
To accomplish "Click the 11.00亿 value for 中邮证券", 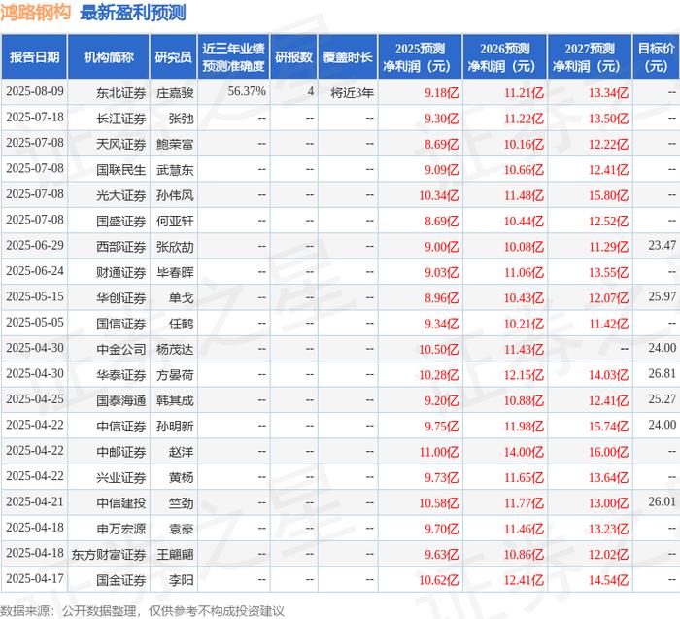I will pyautogui.click(x=438, y=452).
